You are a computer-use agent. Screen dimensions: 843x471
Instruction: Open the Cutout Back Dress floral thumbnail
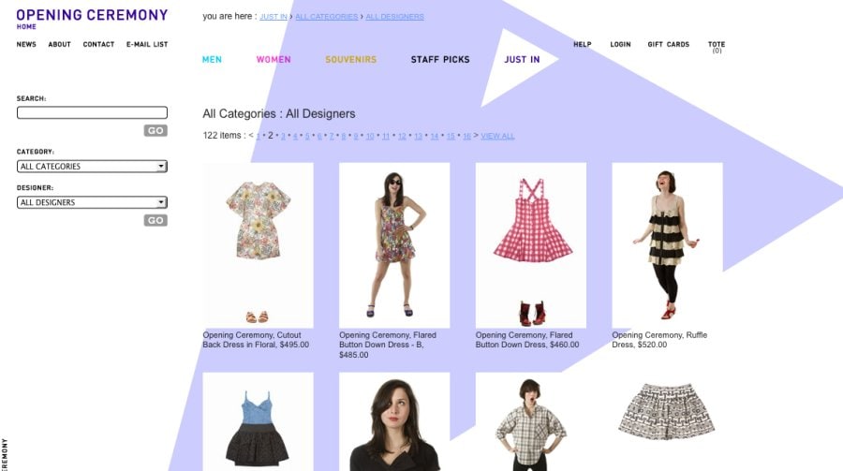pyautogui.click(x=259, y=244)
